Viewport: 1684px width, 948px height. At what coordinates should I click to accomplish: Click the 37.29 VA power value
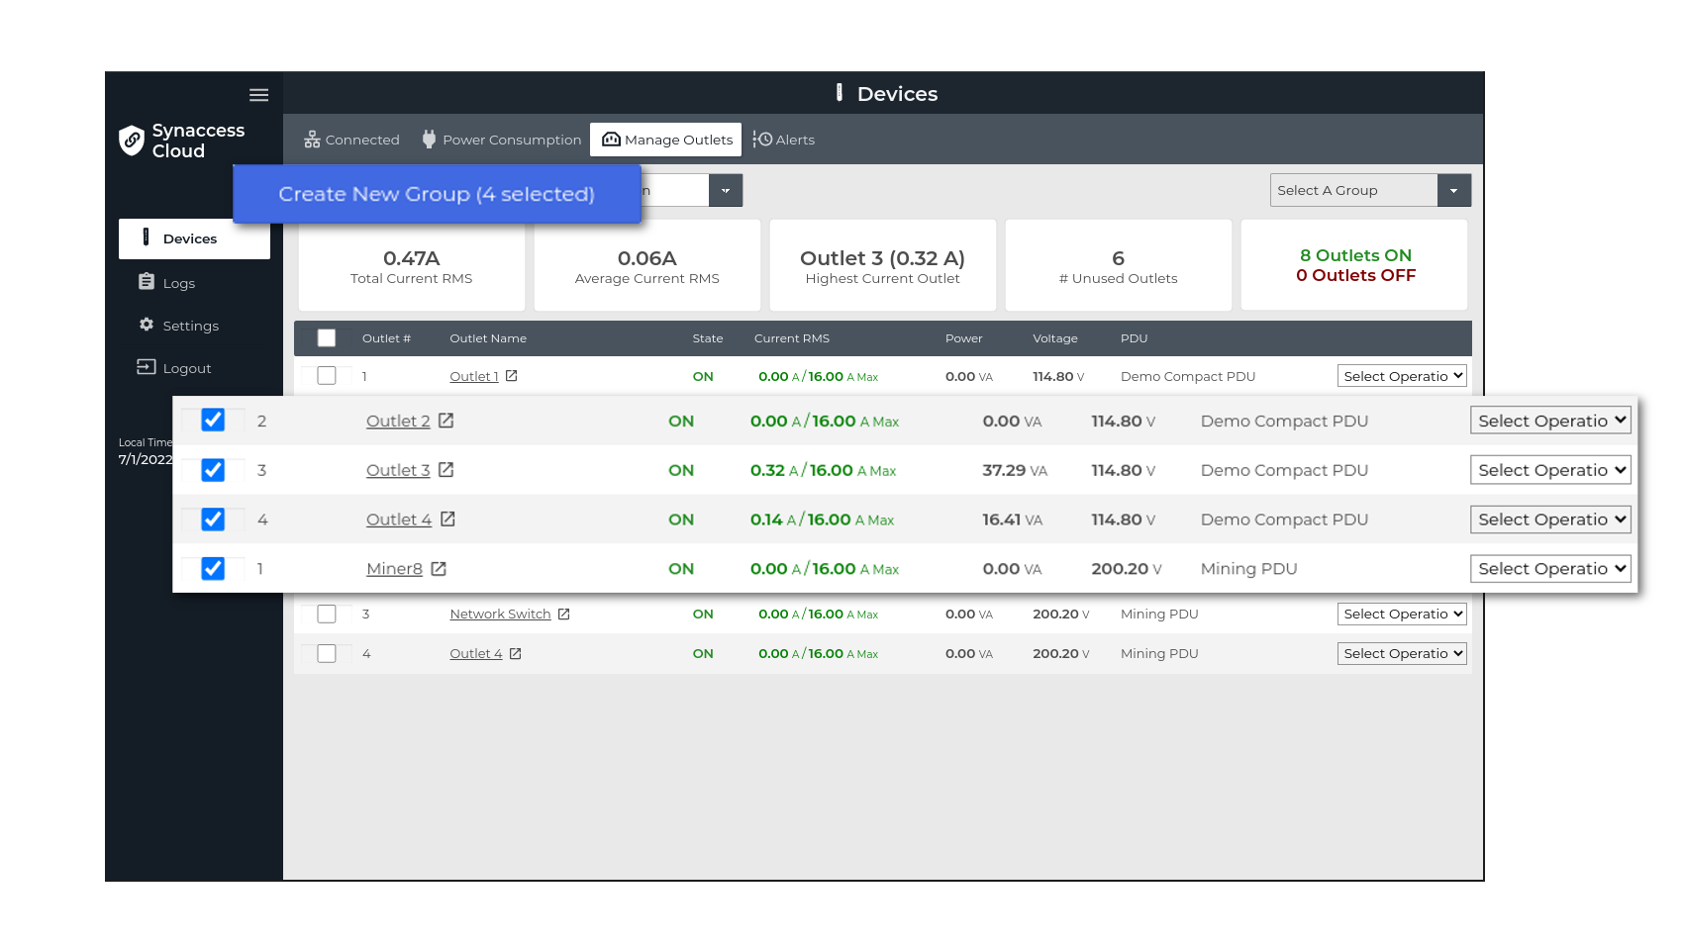[1015, 471]
